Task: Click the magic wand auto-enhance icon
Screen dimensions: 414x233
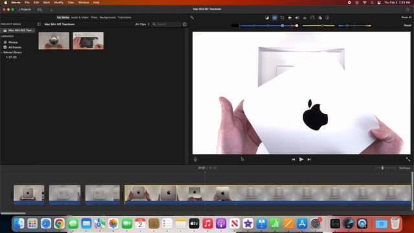Action: tap(192, 17)
